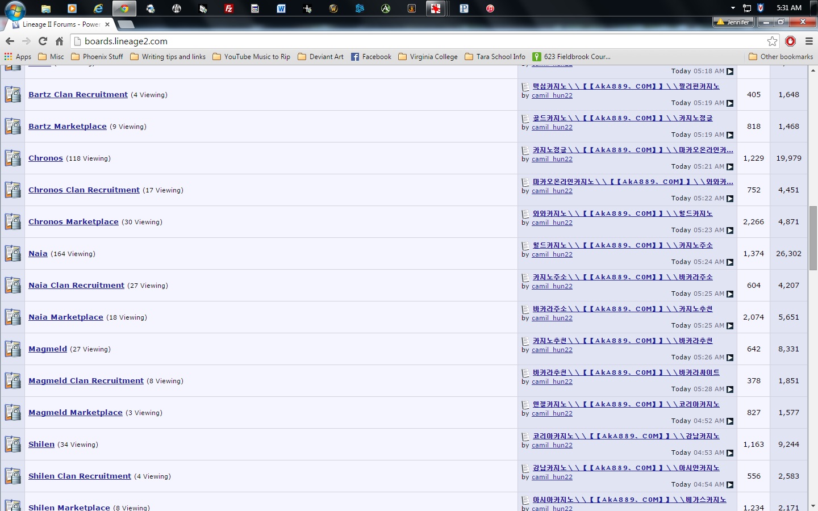The image size is (818, 511).
Task: Go to last post arrow, Bartz Clan Recruitment
Action: point(730,103)
